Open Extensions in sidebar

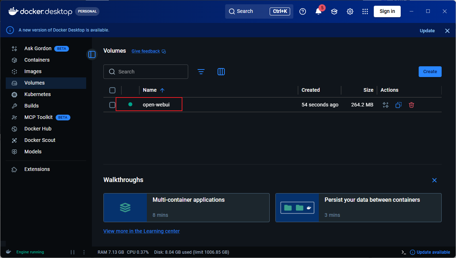coord(46,169)
